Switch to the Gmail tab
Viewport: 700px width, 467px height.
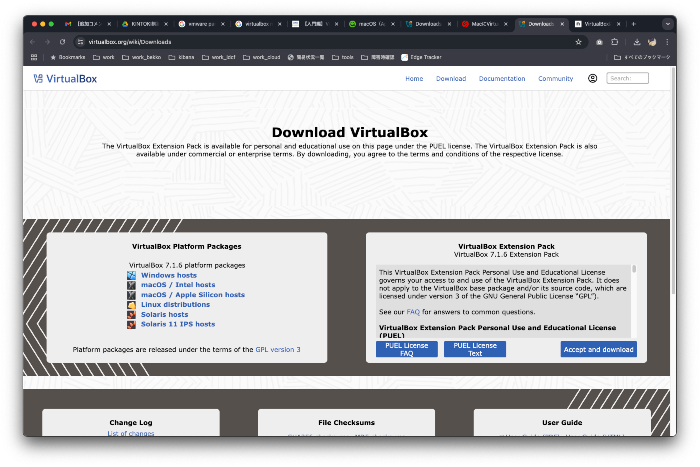point(88,24)
